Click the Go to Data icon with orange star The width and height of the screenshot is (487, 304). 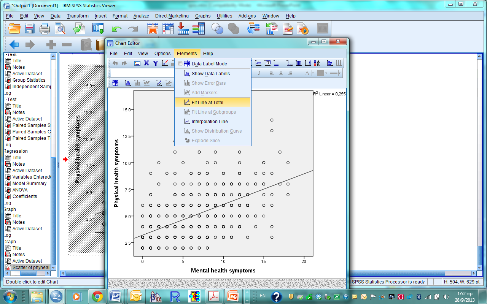click(153, 29)
